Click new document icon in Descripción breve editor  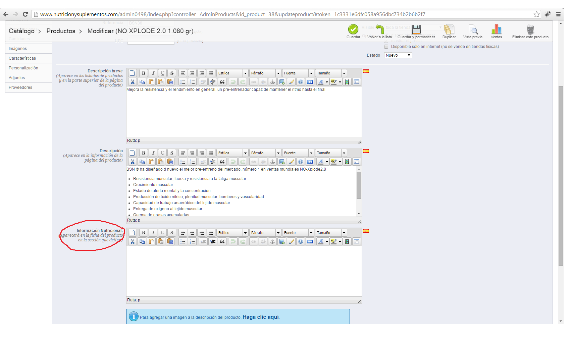pyautogui.click(x=133, y=73)
